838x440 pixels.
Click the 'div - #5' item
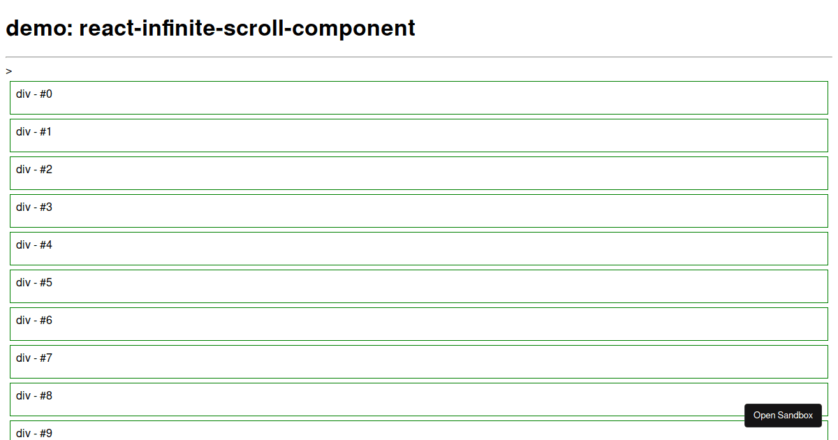click(x=419, y=286)
